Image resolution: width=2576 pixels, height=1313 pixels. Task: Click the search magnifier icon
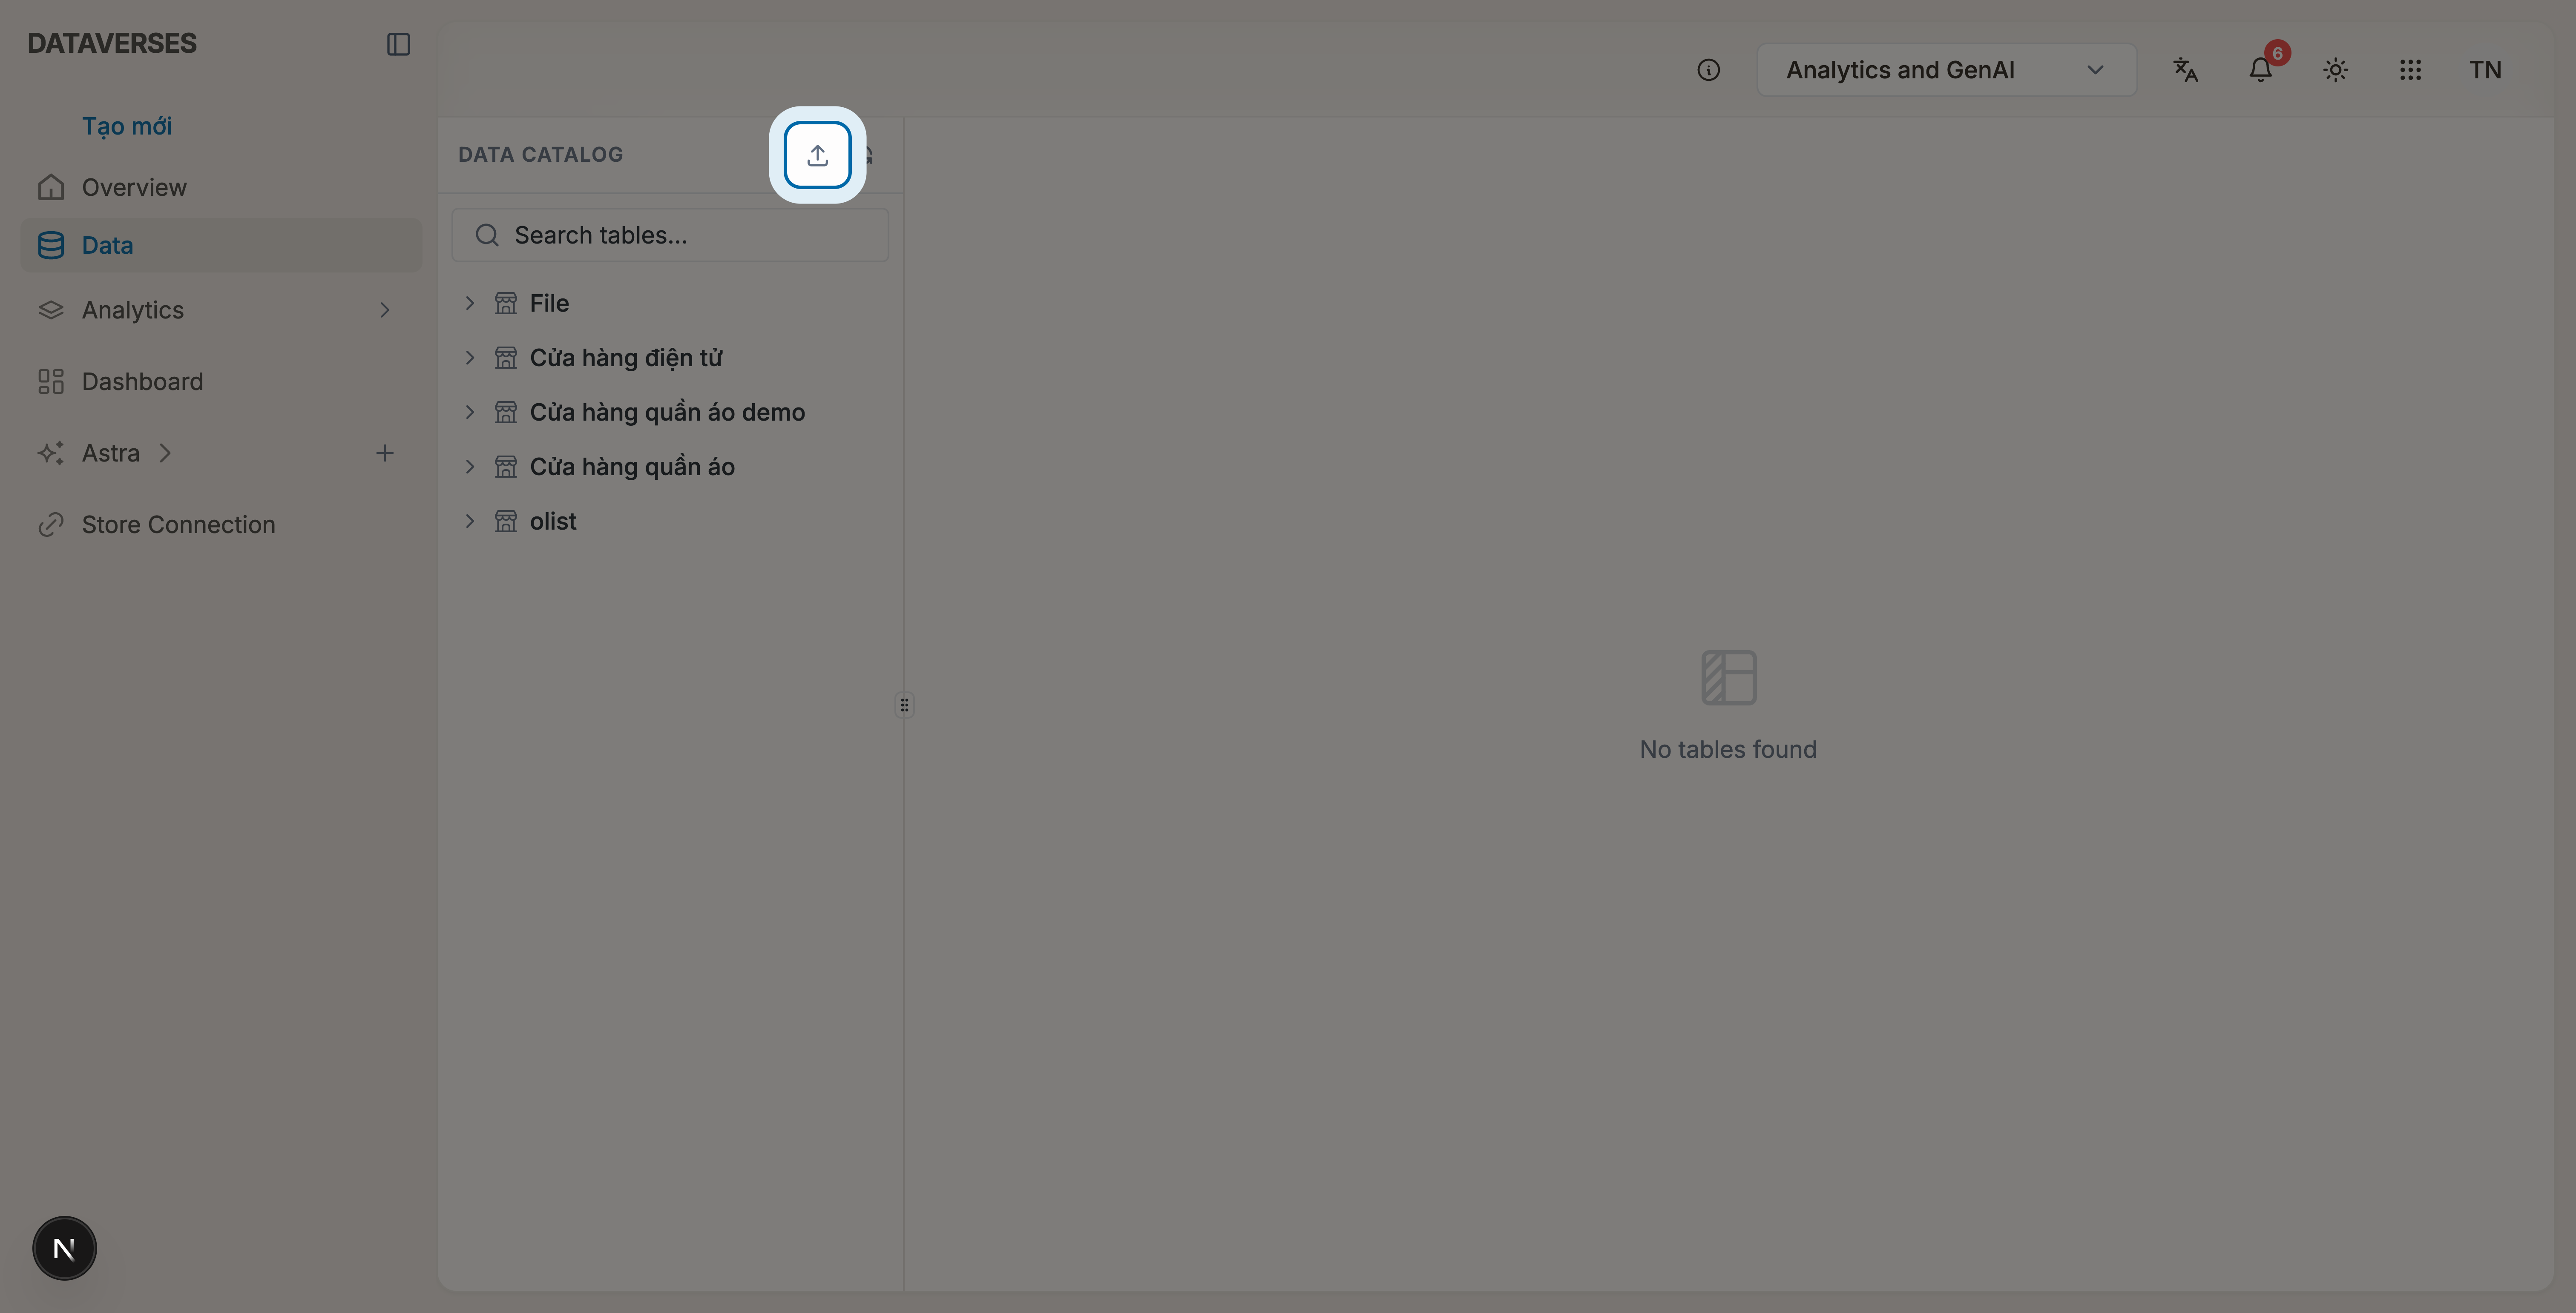(x=487, y=235)
